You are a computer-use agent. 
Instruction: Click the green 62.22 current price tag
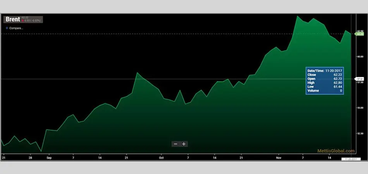coord(360,34)
